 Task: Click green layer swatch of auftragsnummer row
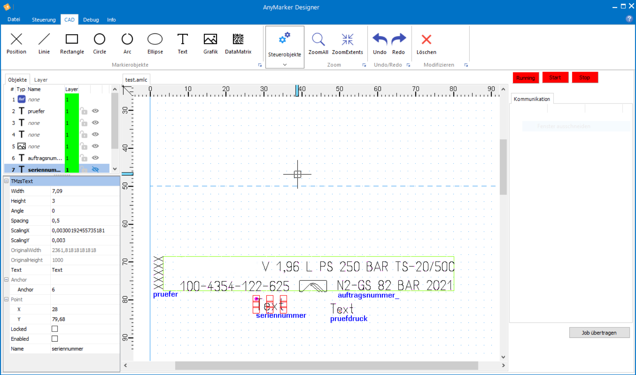(71, 158)
